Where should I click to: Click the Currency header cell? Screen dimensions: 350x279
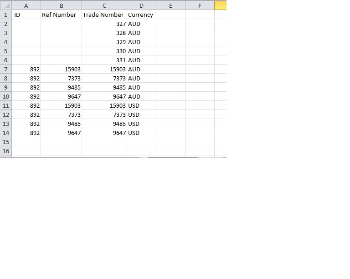(141, 15)
